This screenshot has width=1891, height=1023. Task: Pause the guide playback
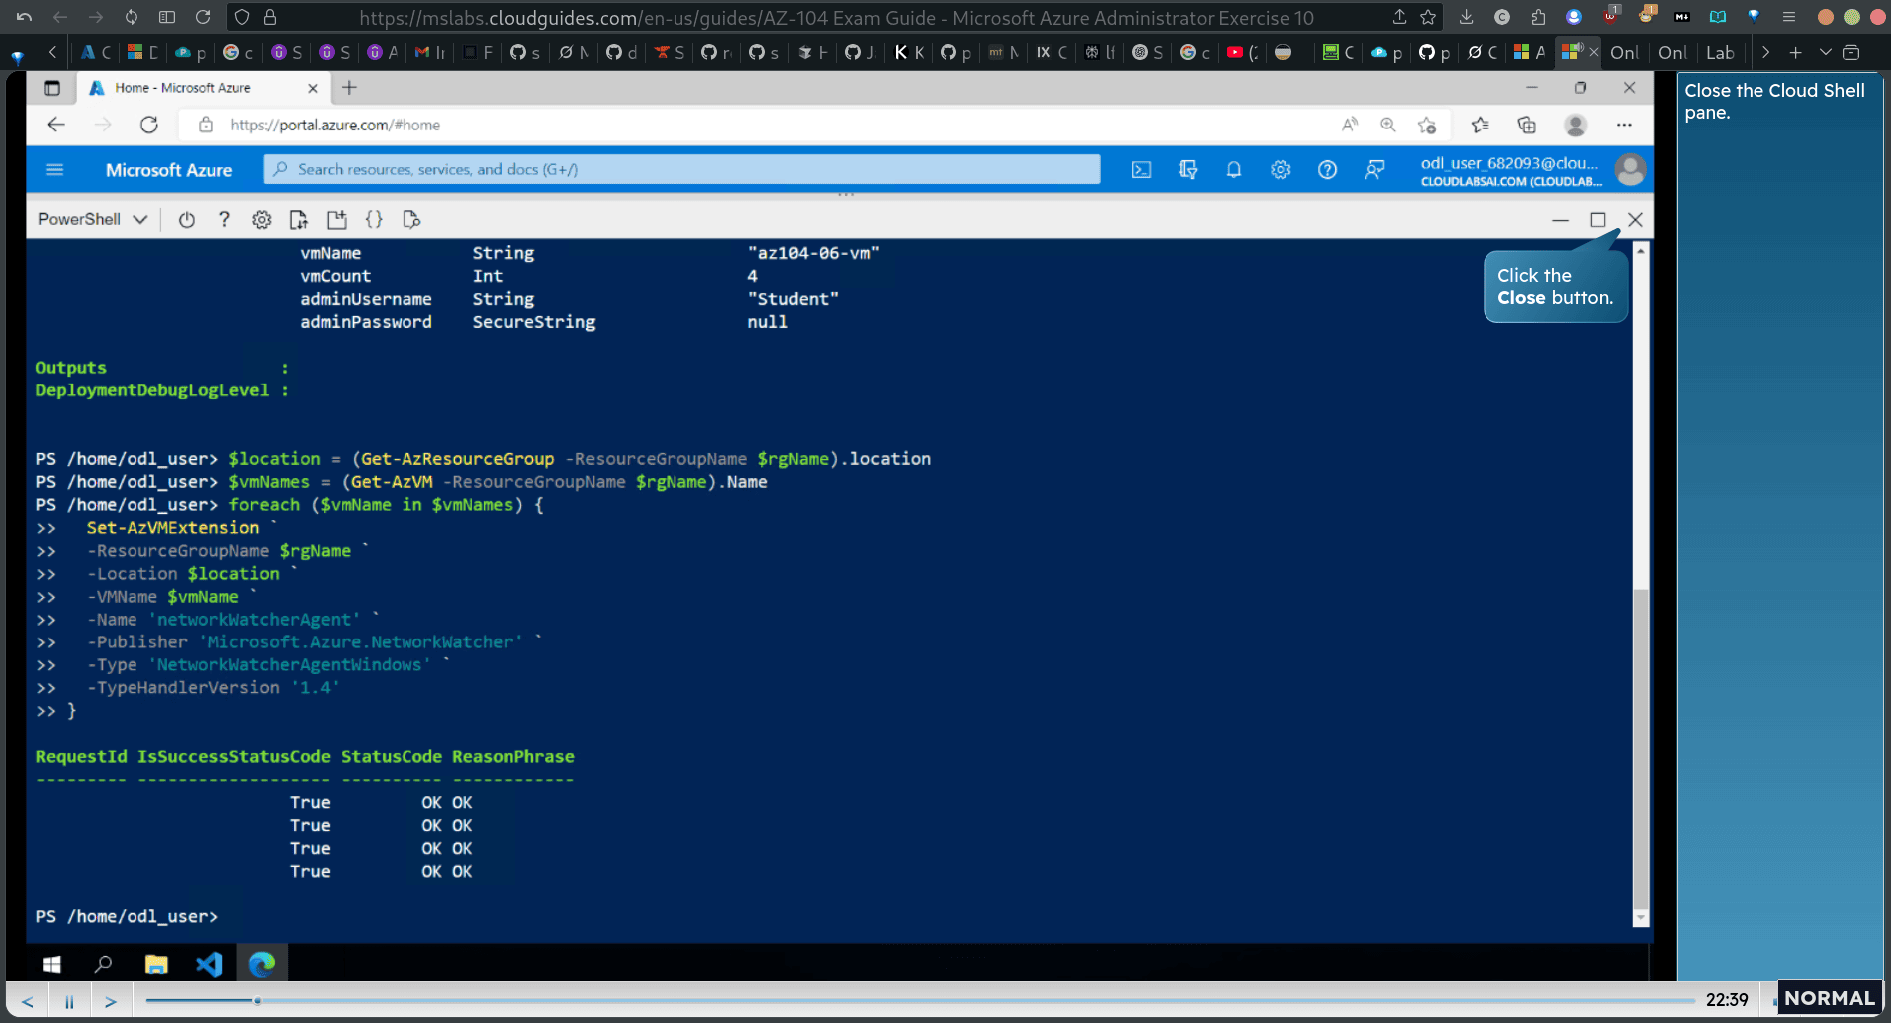tap(69, 1001)
